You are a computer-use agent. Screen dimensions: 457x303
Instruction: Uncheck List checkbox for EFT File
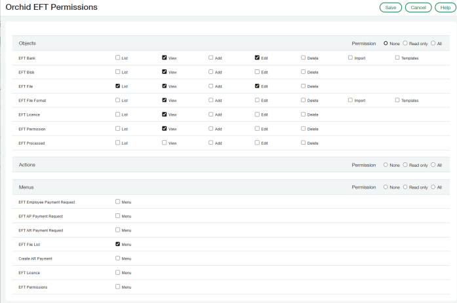click(x=118, y=86)
